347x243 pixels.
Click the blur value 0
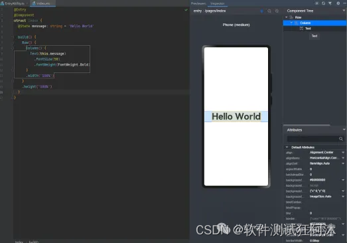point(311,213)
